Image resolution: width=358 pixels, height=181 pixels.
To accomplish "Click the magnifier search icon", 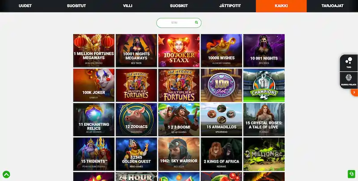I will [196, 22].
